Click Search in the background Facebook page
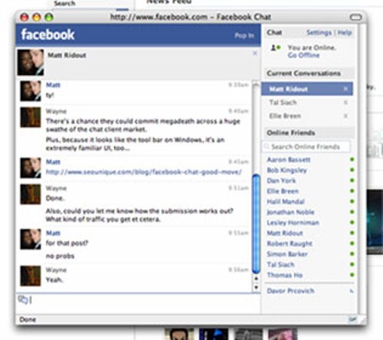The width and height of the screenshot is (383, 340). point(64,3)
